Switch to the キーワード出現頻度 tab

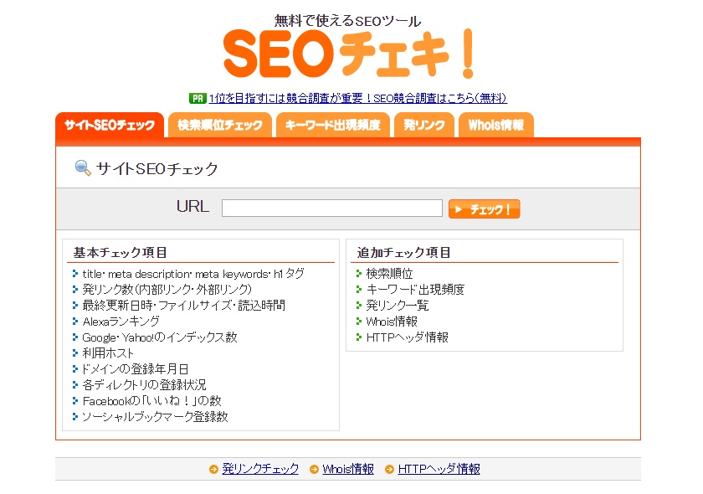click(333, 125)
